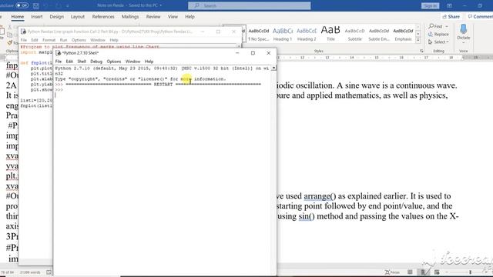Click inside the Word Search box

250,5
